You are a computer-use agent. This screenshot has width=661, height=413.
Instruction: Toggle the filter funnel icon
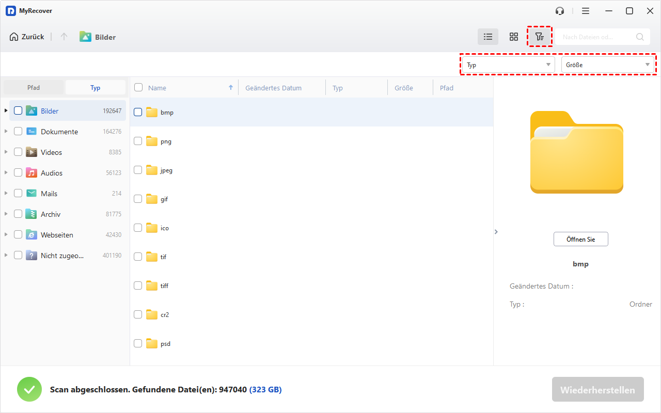(x=539, y=37)
